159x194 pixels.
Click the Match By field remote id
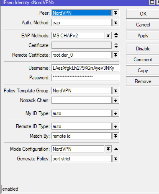pyautogui.click(x=82, y=136)
